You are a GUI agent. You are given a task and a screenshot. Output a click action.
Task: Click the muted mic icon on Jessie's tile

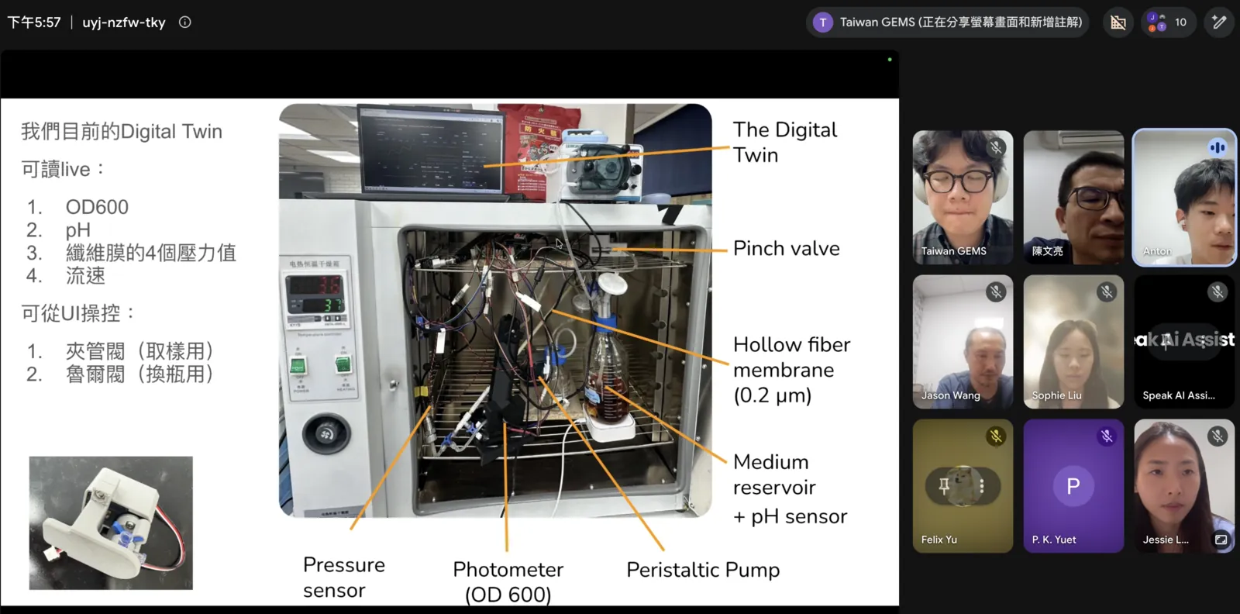coord(1218,436)
